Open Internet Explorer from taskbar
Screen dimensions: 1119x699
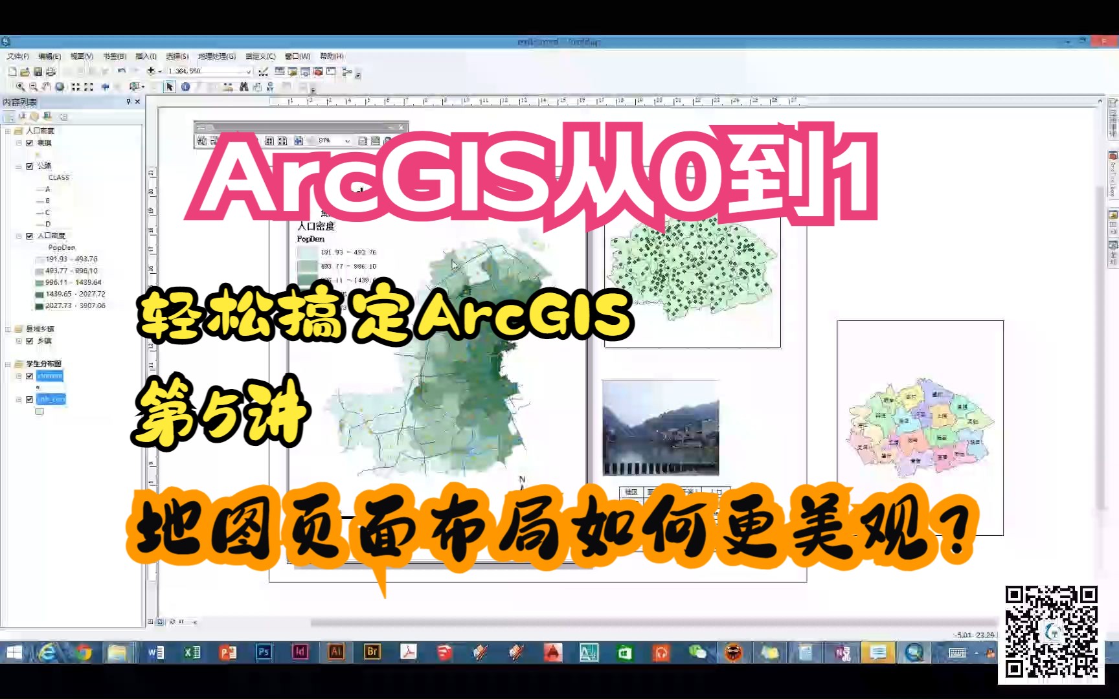(x=47, y=652)
